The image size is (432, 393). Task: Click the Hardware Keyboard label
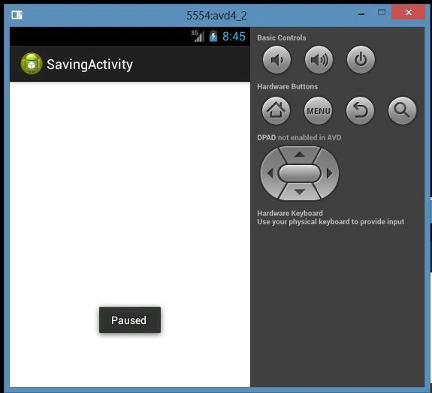(290, 213)
